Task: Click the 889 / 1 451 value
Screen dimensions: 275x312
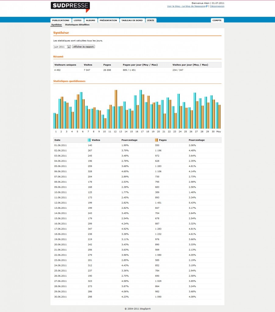Action: pos(129,70)
